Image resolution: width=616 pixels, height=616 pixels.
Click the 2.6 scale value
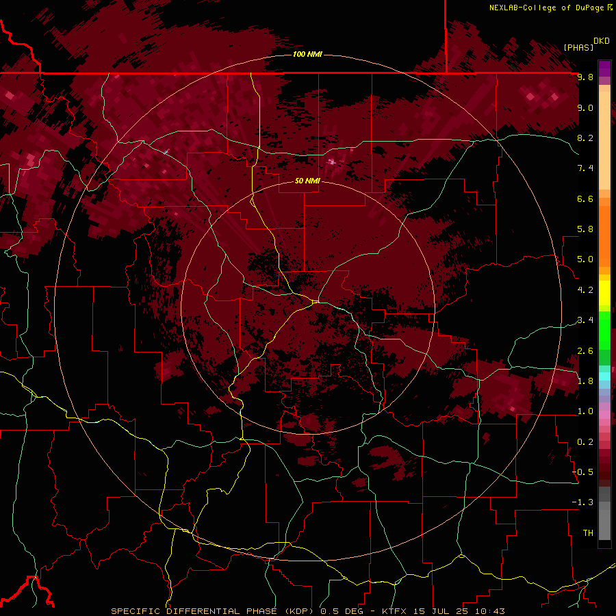pyautogui.click(x=585, y=351)
